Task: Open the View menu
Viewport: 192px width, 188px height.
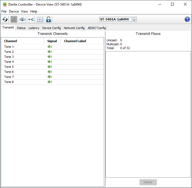Action: (x=24, y=11)
